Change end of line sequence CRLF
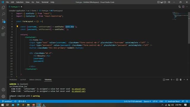The width and height of the screenshot is (190, 107). pos(161,101)
